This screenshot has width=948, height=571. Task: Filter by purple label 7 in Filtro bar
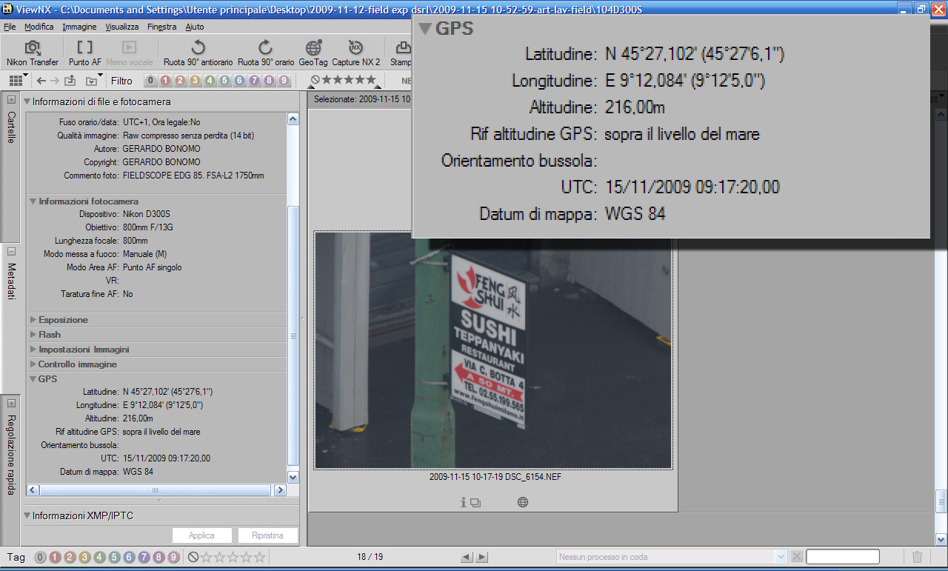pyautogui.click(x=254, y=81)
